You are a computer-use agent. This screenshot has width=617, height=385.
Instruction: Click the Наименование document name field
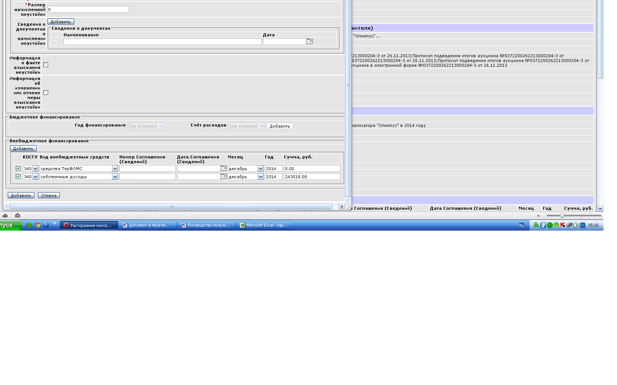[163, 42]
